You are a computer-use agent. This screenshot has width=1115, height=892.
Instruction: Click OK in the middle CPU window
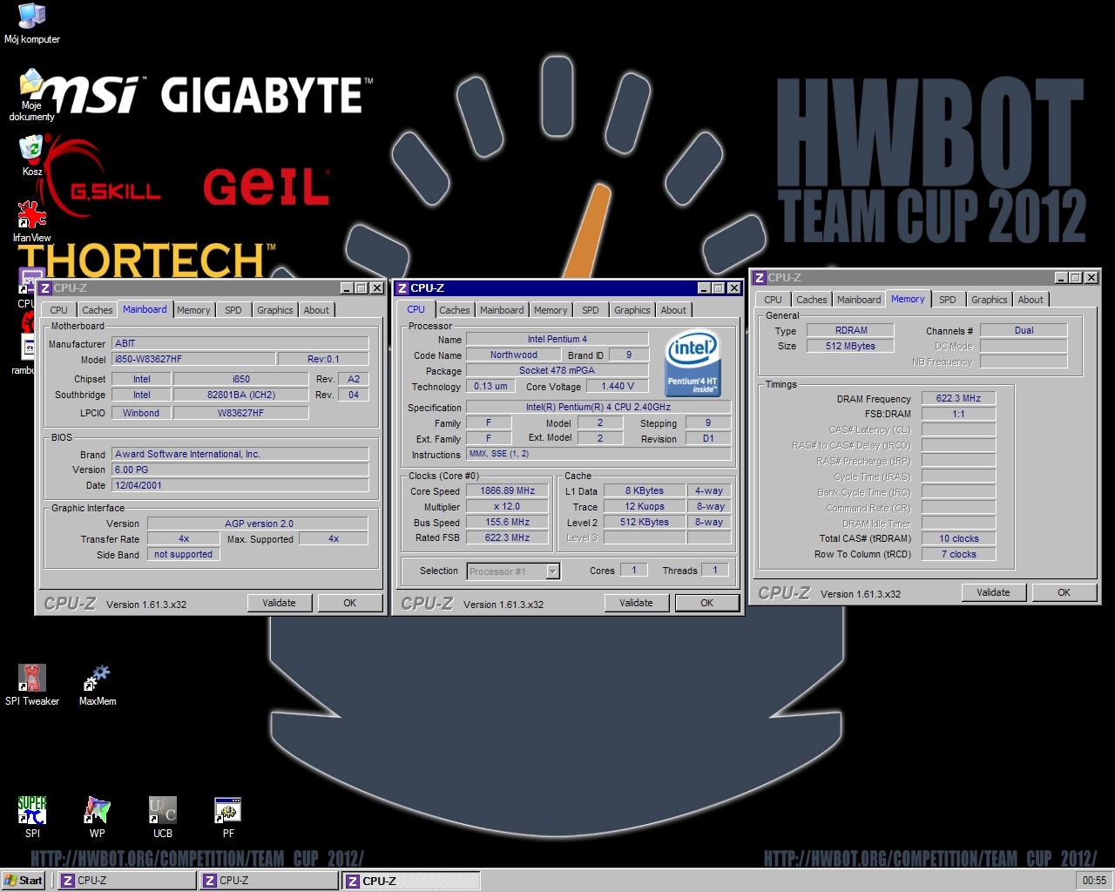pos(706,603)
